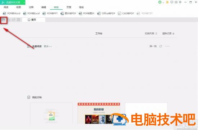Open the first document thumbnail with green page

pyautogui.click(x=51, y=113)
